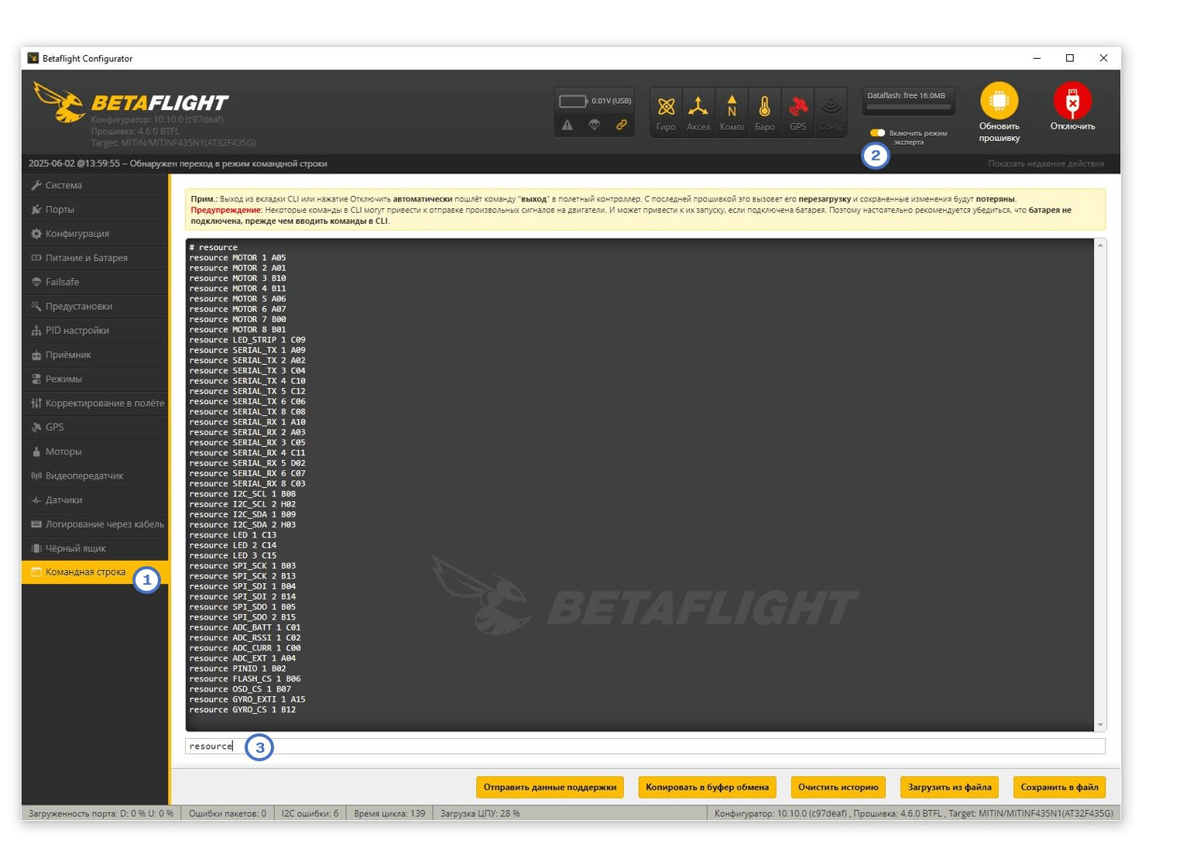Click the failsafe parachute status icon
Screen dimensions: 1183x841
pos(595,125)
